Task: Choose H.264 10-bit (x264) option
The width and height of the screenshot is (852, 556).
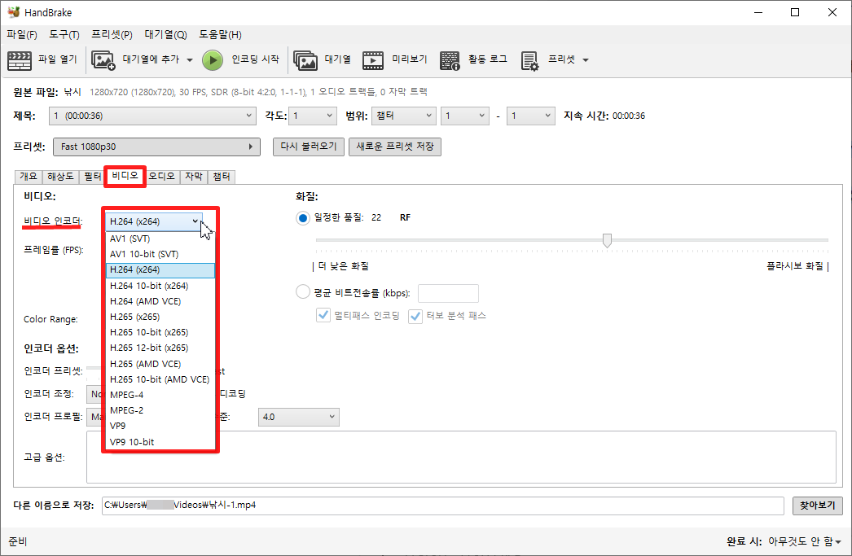Action: click(x=160, y=286)
